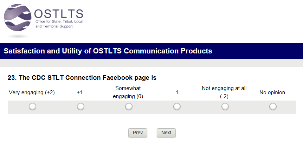The height and width of the screenshot is (148, 303).
Task: Click the No opinion column label
Action: [272, 92]
